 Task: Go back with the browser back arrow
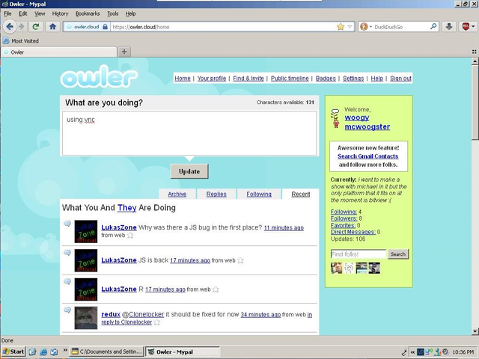pyautogui.click(x=10, y=27)
